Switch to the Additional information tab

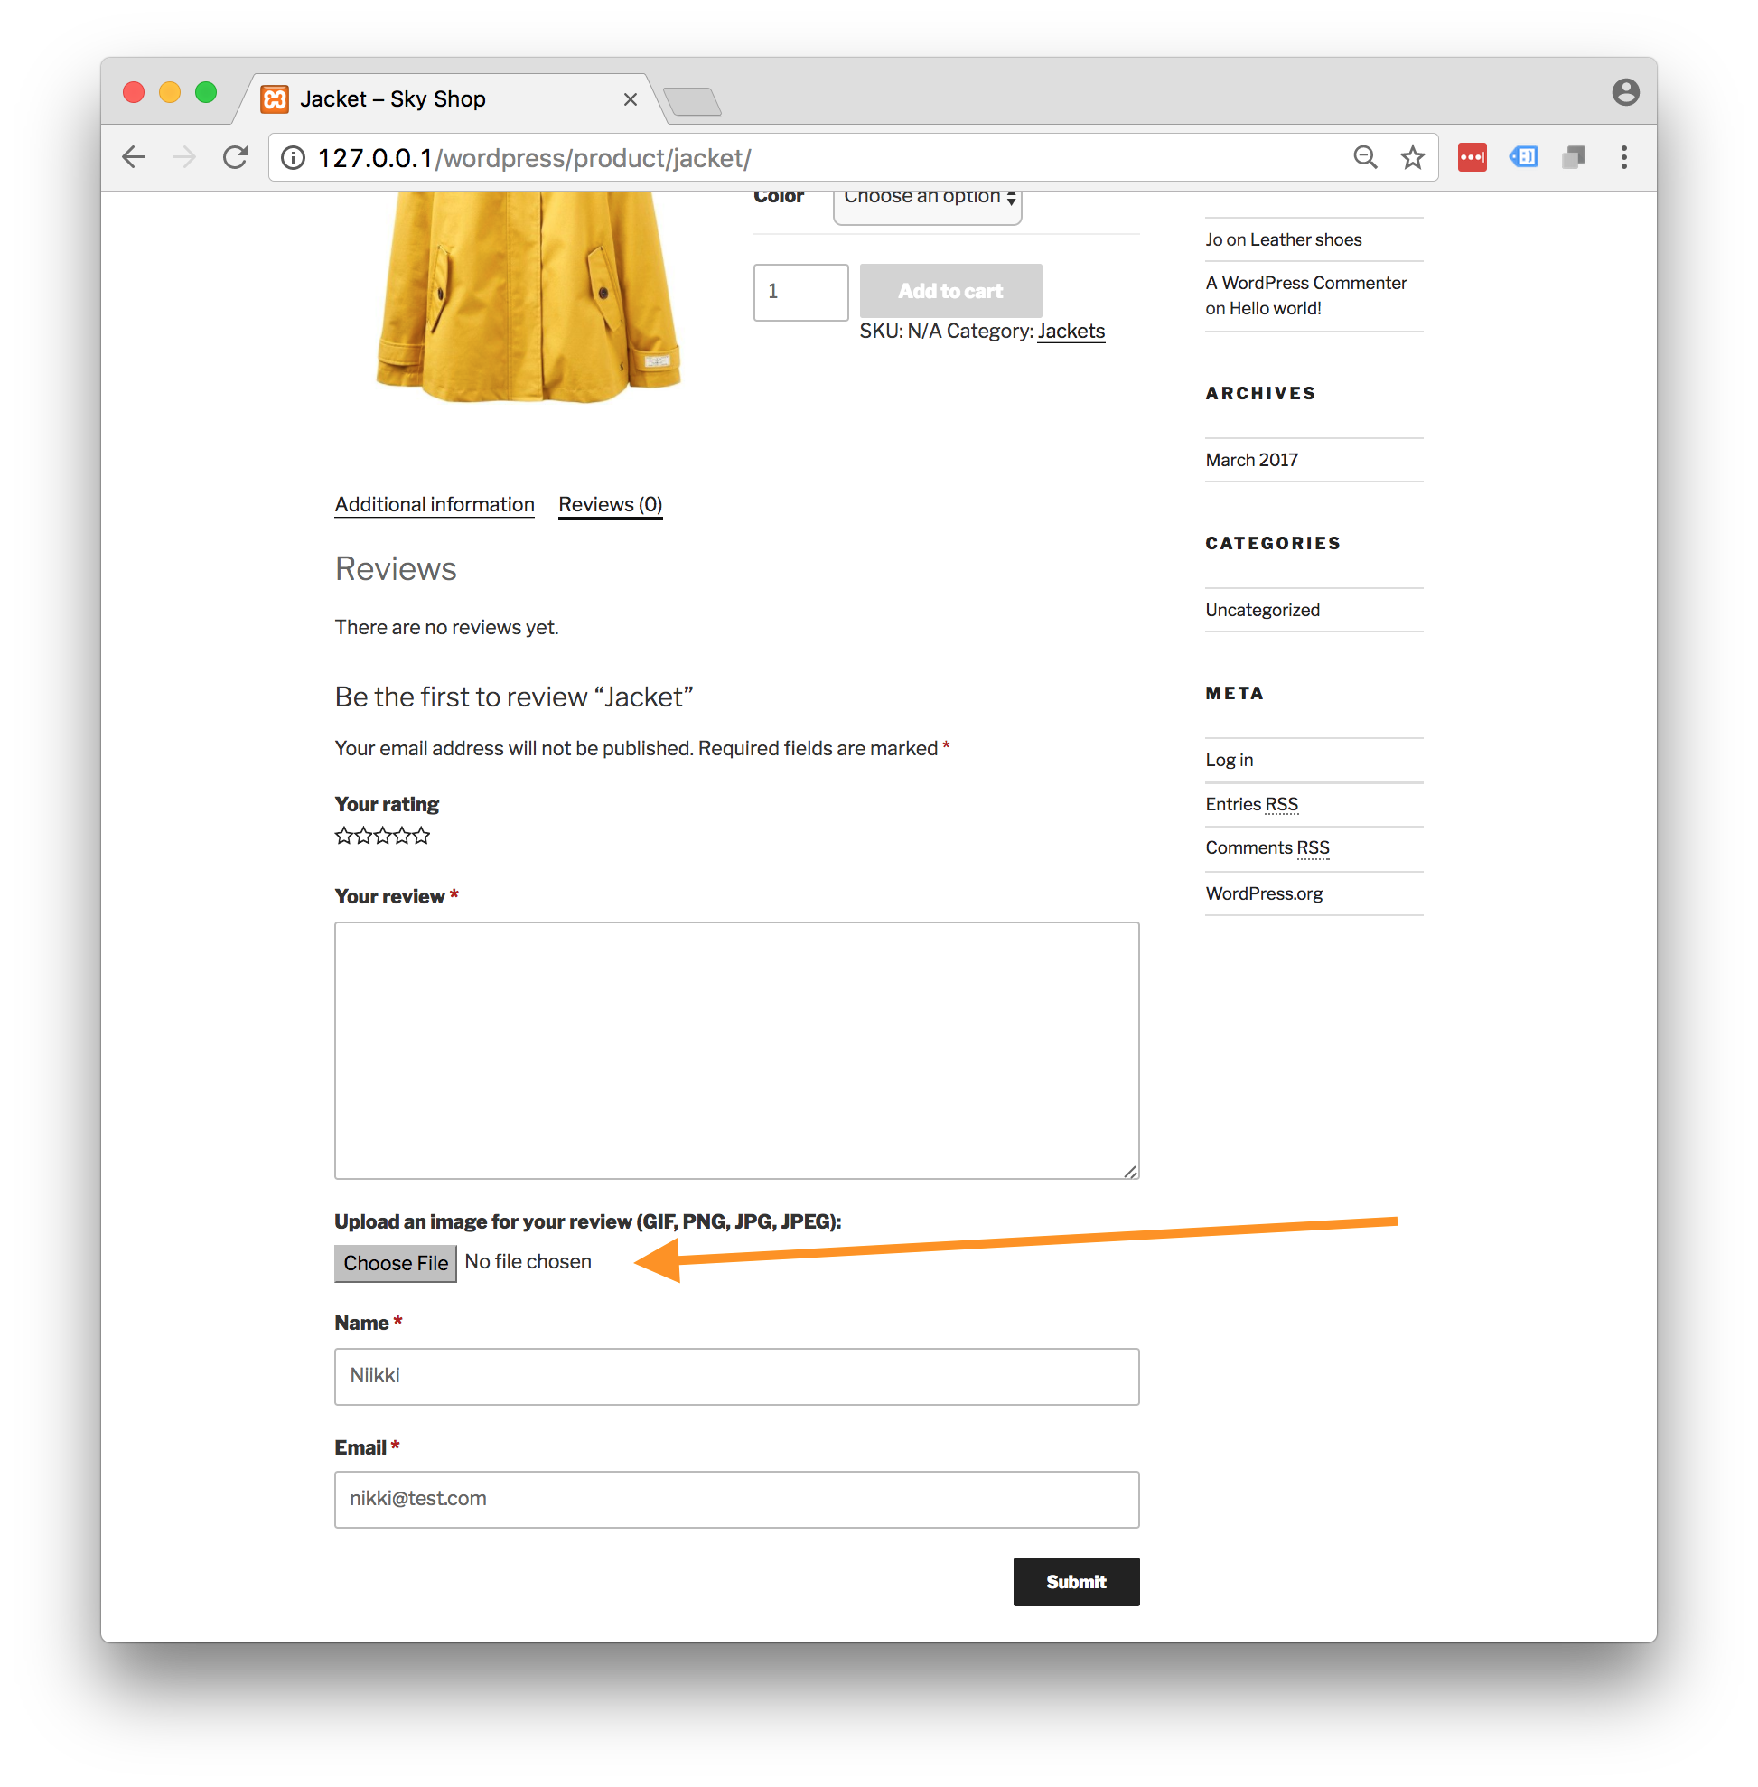tap(434, 504)
